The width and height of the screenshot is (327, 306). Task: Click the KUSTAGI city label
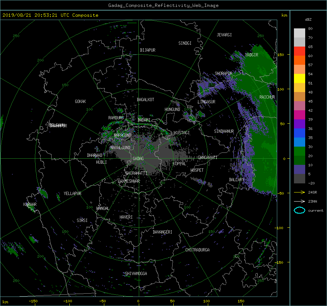pyautogui.click(x=182, y=133)
